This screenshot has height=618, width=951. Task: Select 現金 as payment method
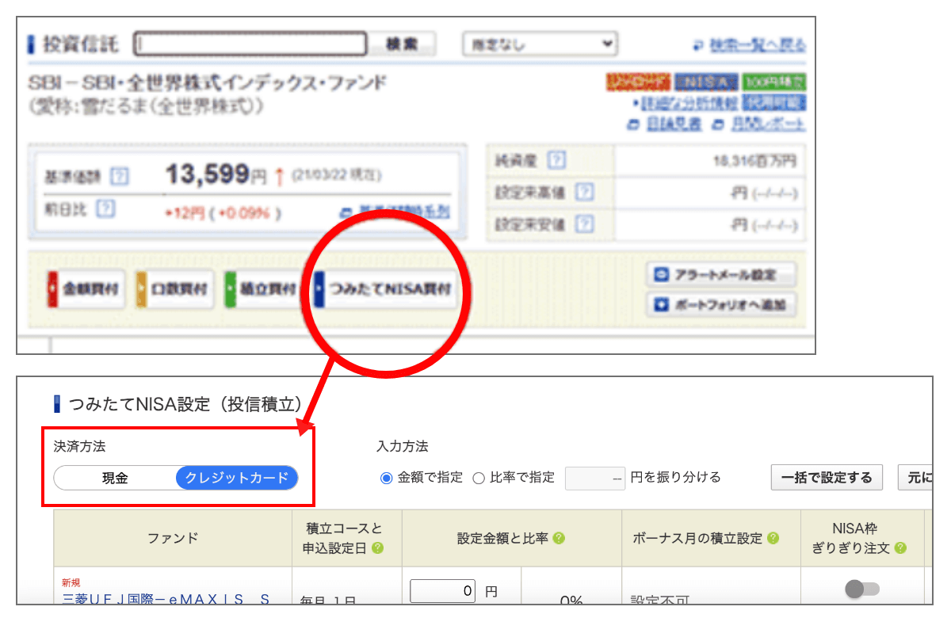pos(115,478)
